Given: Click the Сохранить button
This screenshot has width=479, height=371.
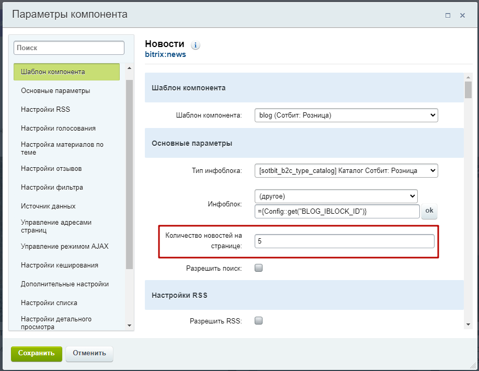Looking at the screenshot, I should tap(37, 354).
